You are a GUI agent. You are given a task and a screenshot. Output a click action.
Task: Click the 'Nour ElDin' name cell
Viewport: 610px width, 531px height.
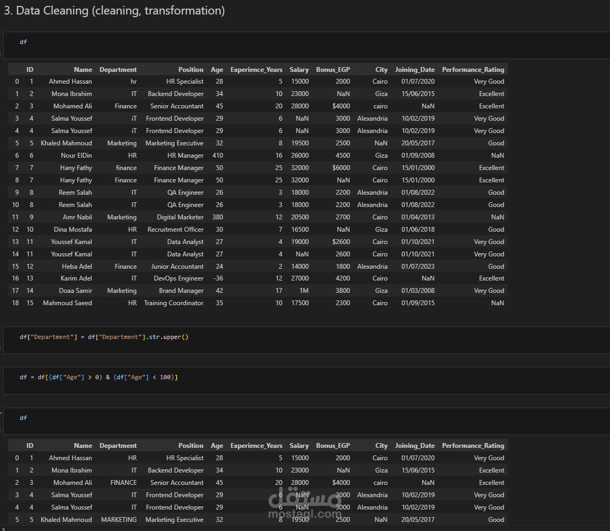pos(76,156)
